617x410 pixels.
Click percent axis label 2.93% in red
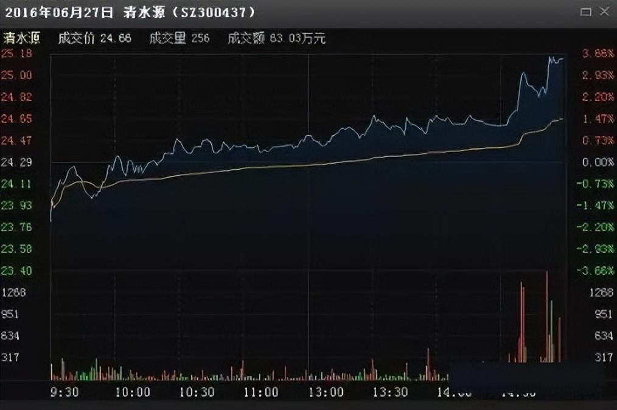[x=598, y=75]
